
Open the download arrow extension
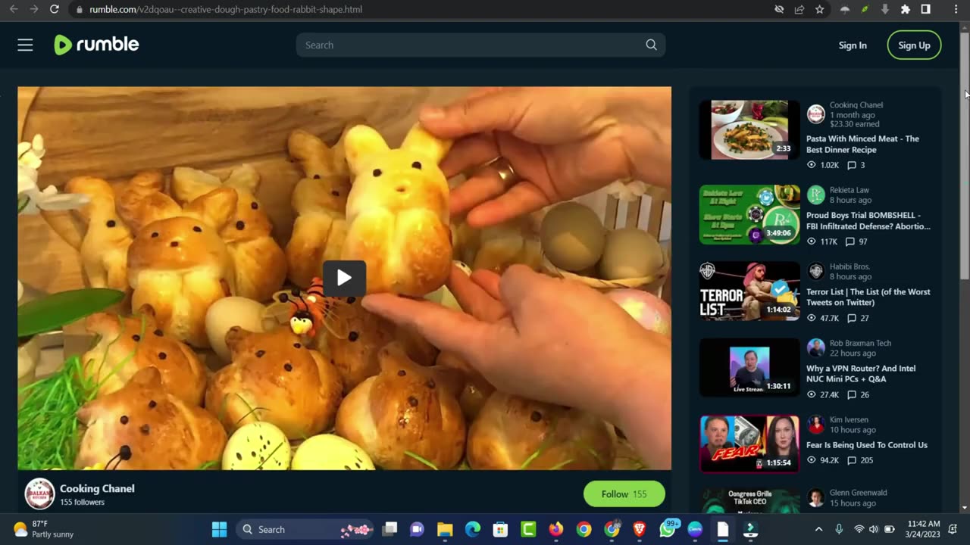884,9
